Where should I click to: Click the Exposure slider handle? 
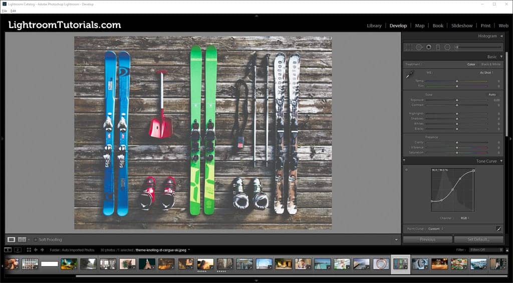click(457, 100)
